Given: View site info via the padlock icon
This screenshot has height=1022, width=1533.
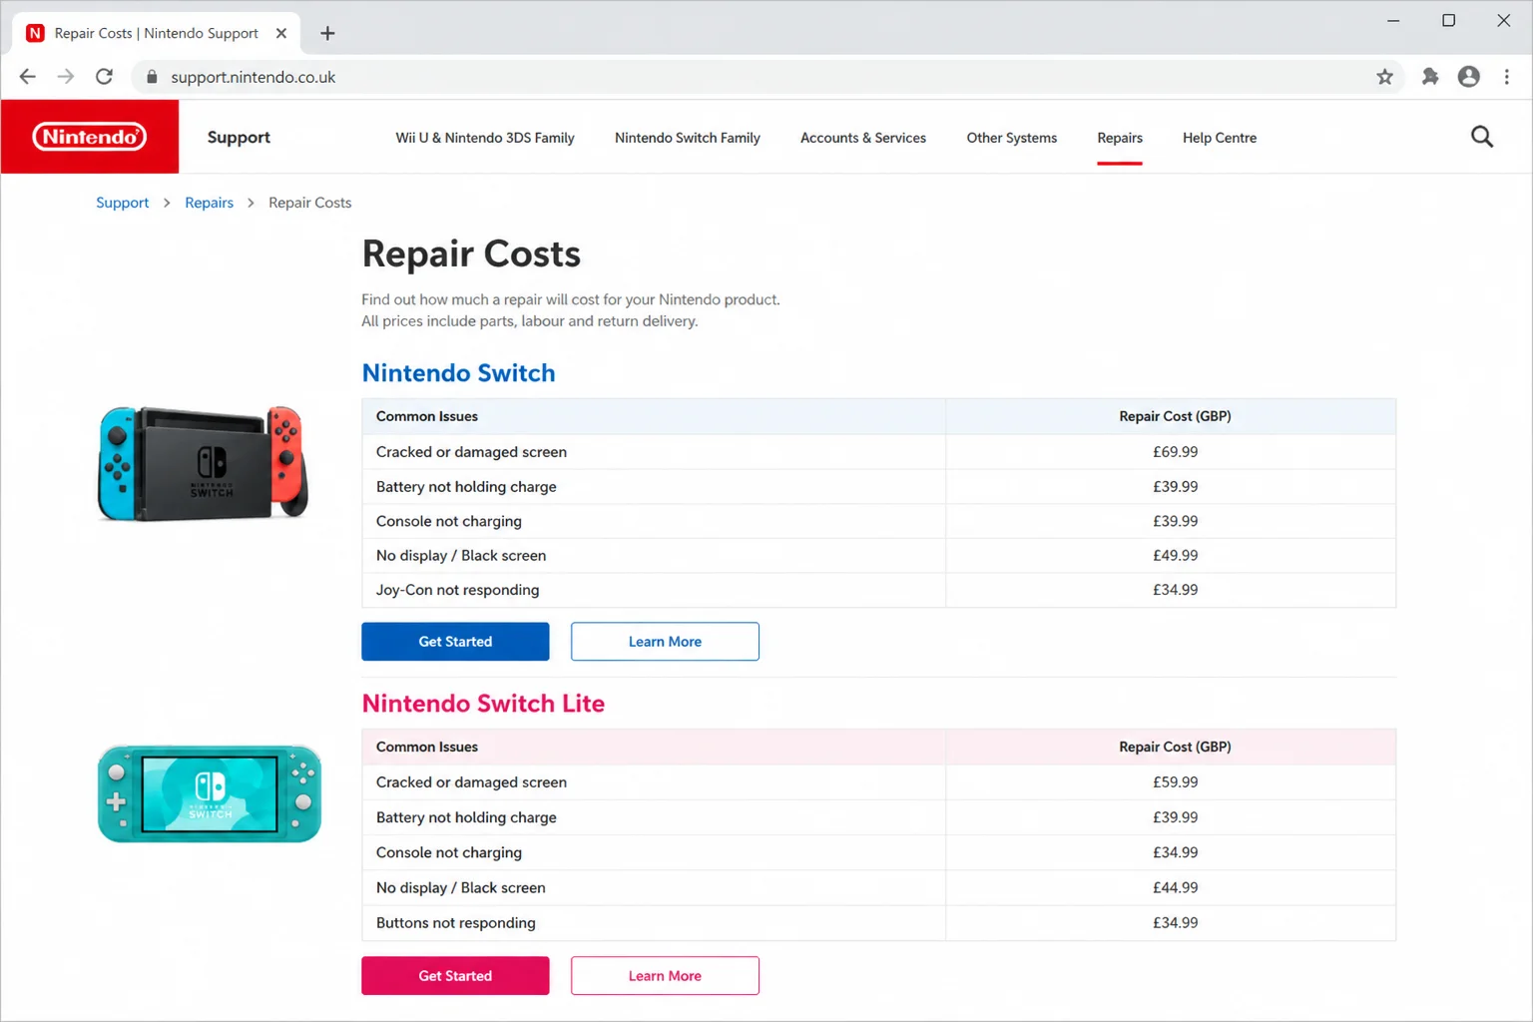Looking at the screenshot, I should 152,77.
